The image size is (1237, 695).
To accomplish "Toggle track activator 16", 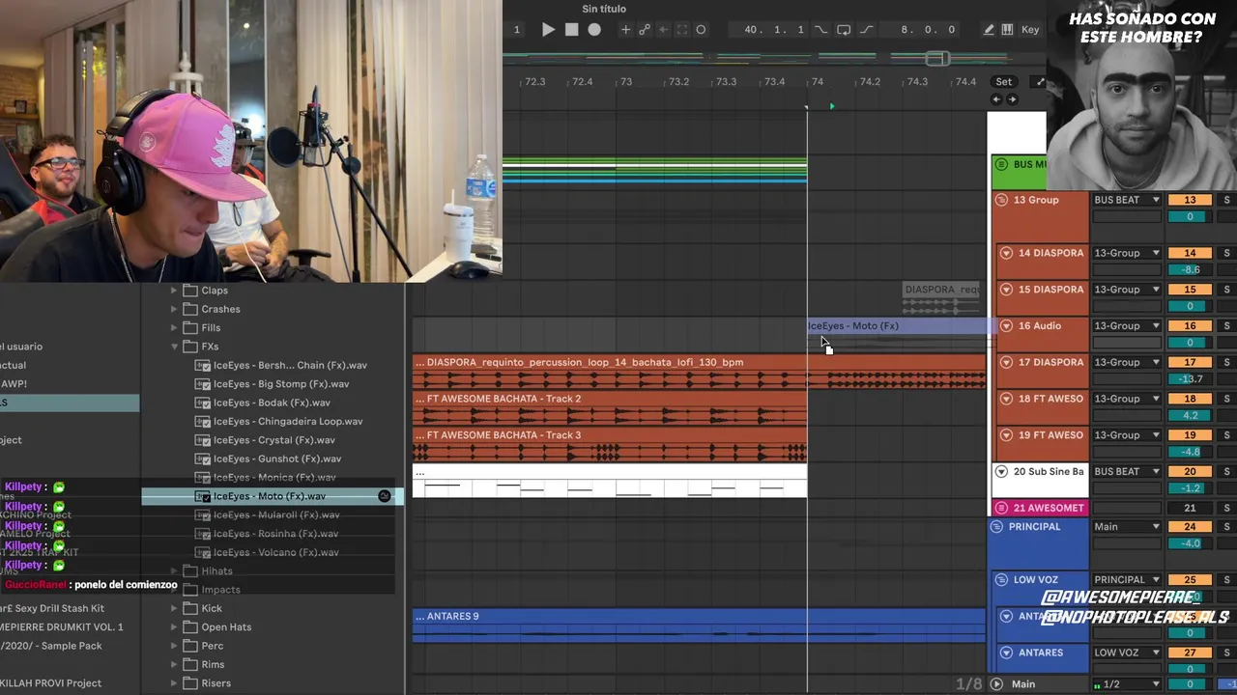I will tap(1190, 326).
